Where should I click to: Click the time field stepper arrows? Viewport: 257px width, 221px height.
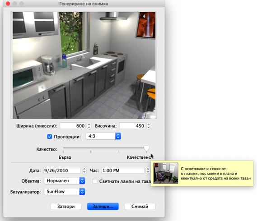tap(148, 170)
